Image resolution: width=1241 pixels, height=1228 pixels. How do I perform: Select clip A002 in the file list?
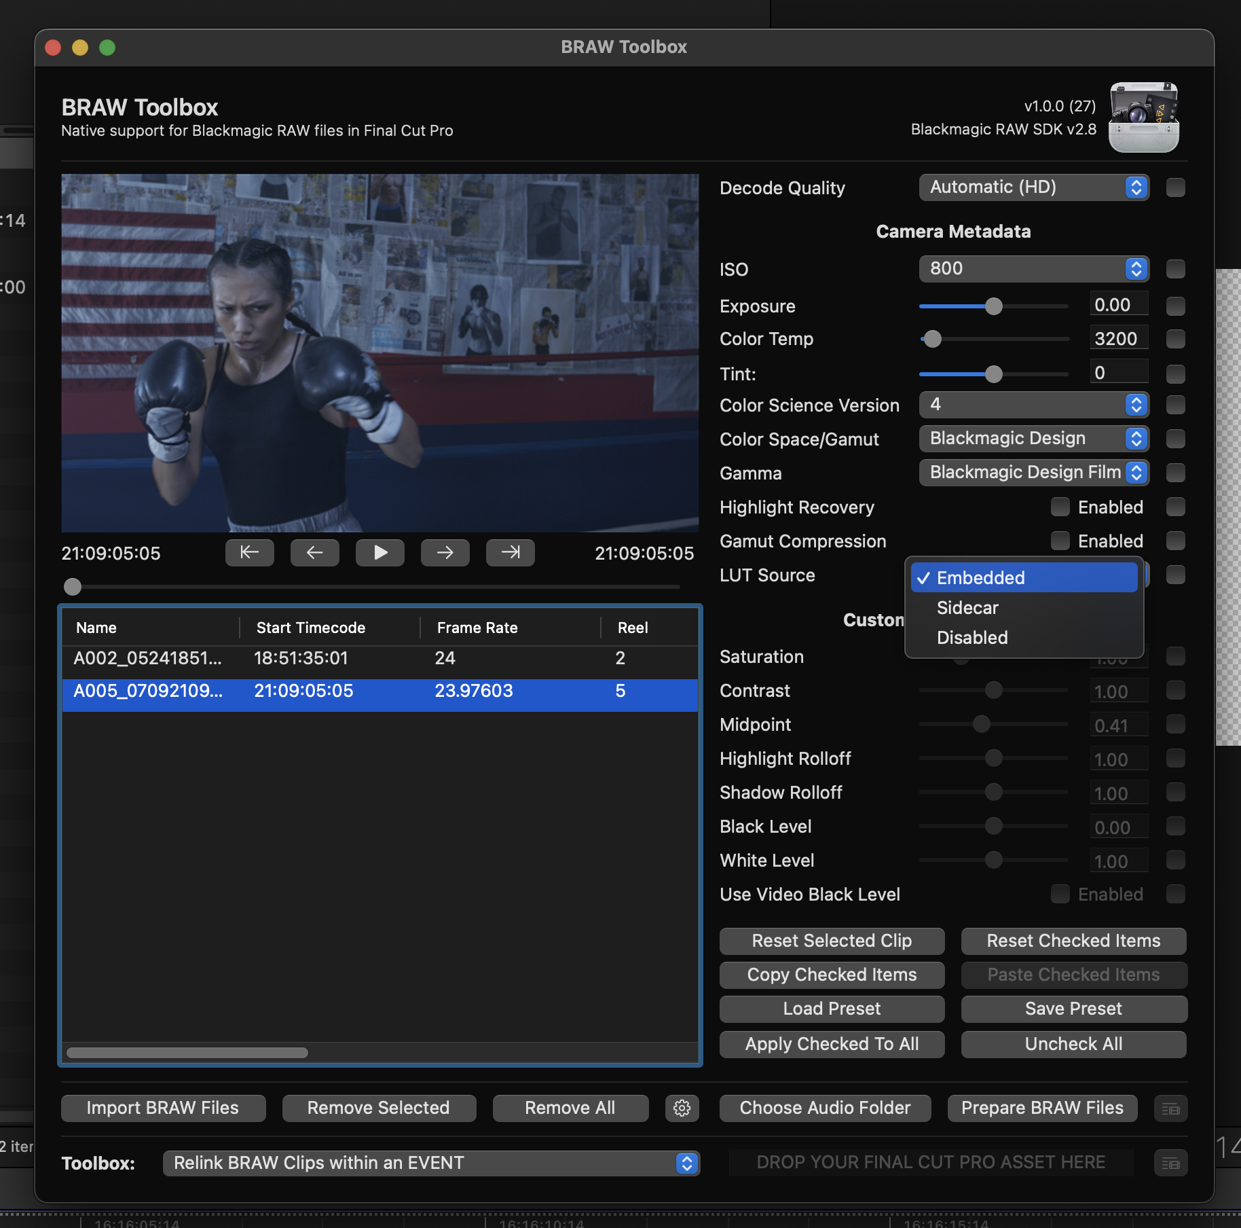coord(272,657)
